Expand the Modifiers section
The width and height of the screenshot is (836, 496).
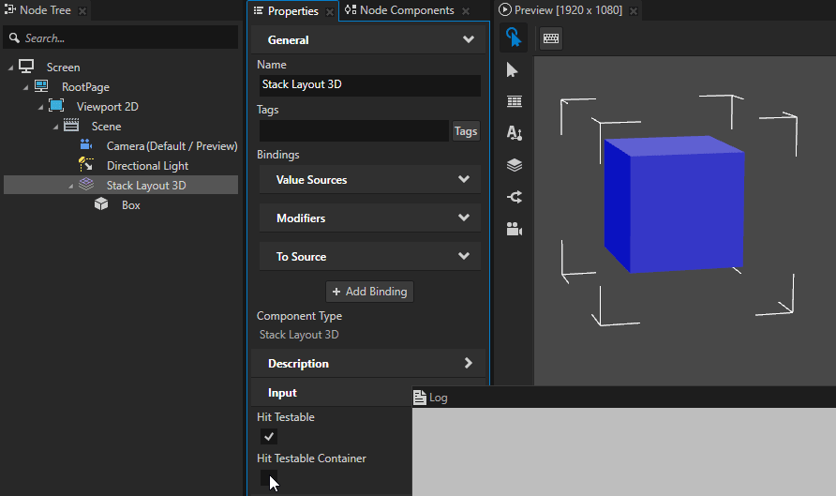coord(464,218)
